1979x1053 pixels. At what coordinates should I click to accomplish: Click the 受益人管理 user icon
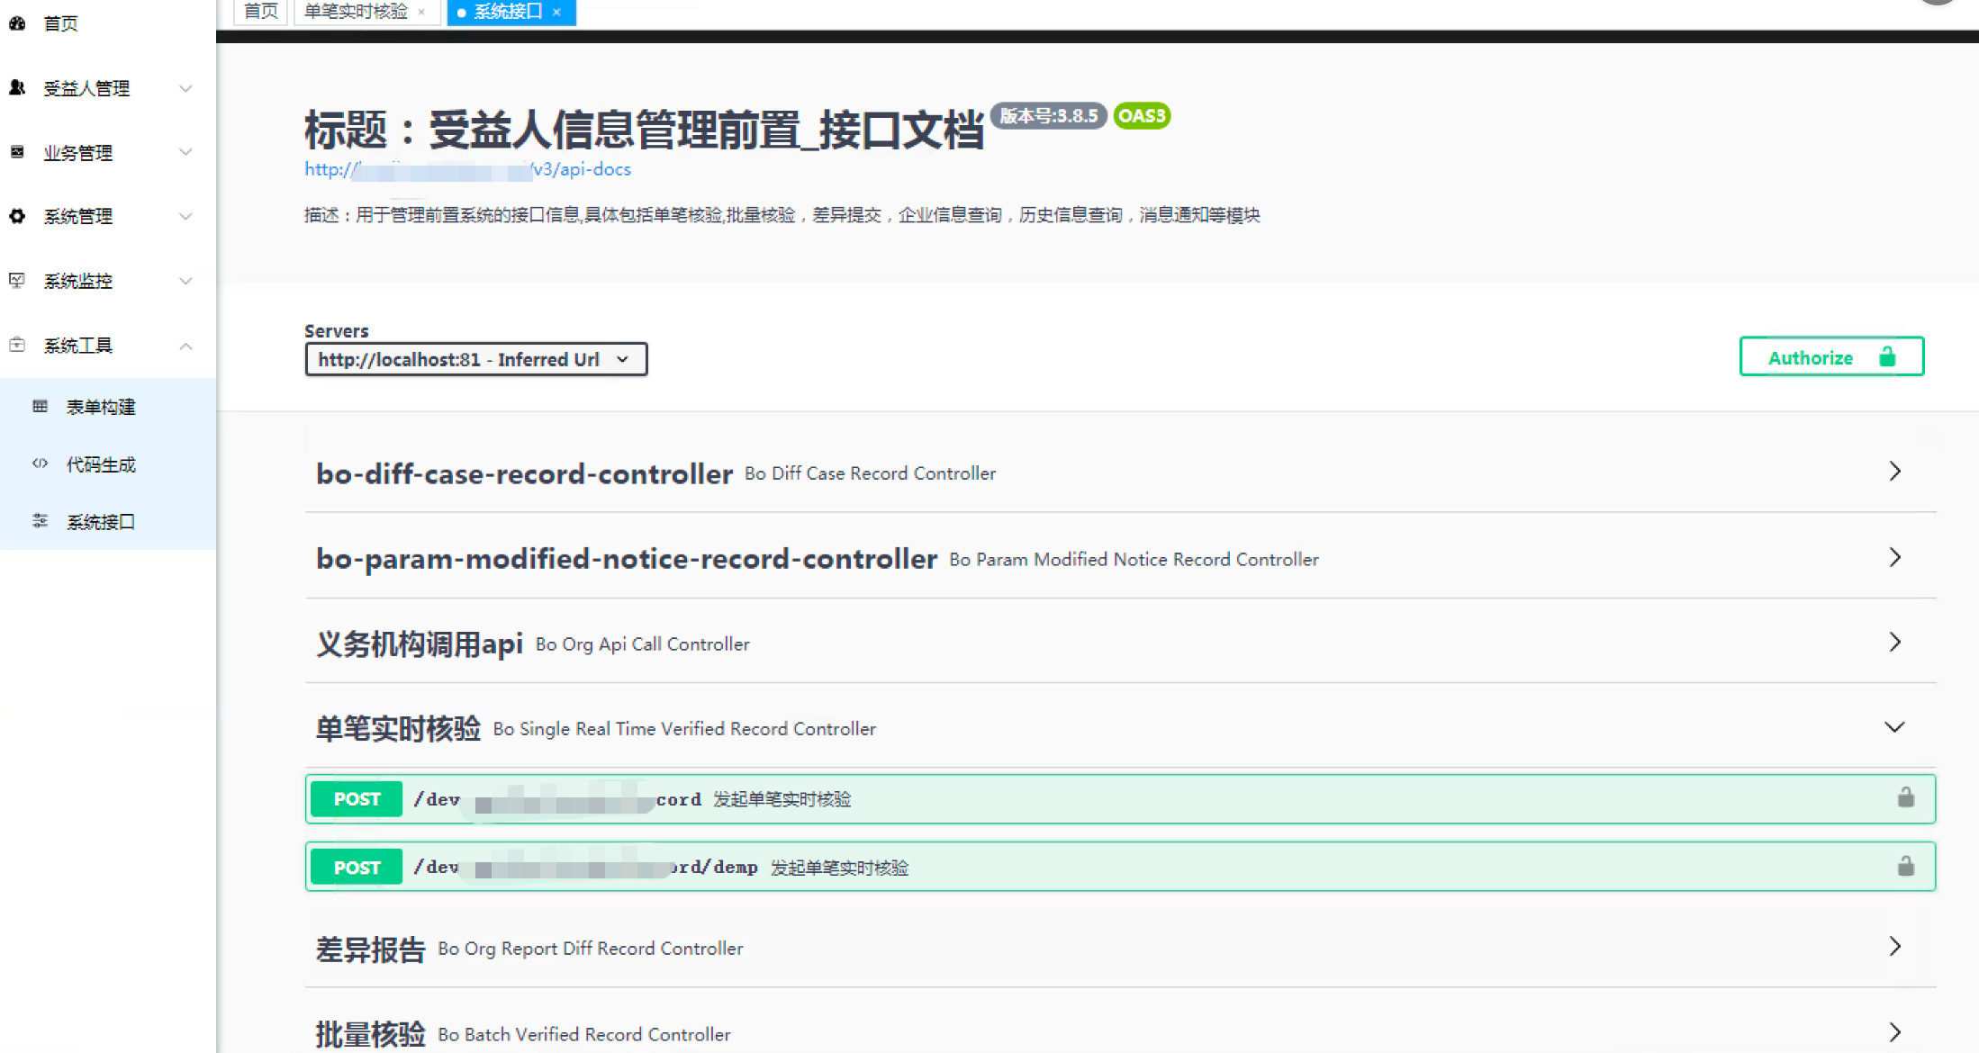17,87
